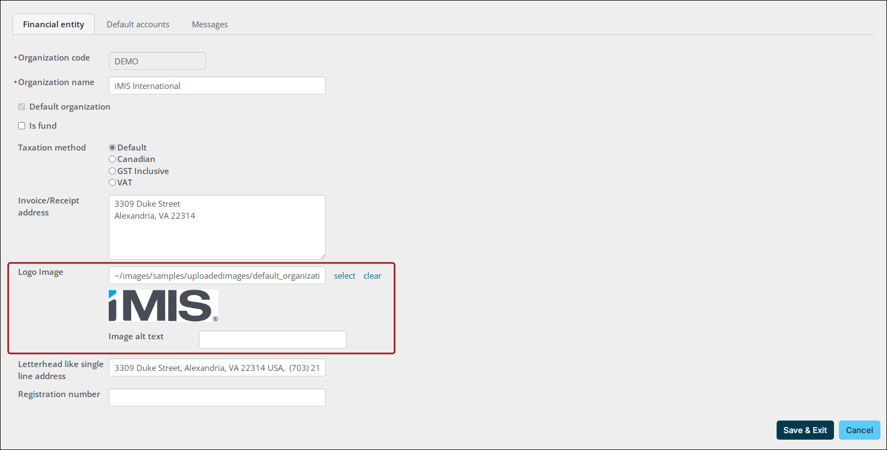Open the Default accounts tab

pos(138,25)
